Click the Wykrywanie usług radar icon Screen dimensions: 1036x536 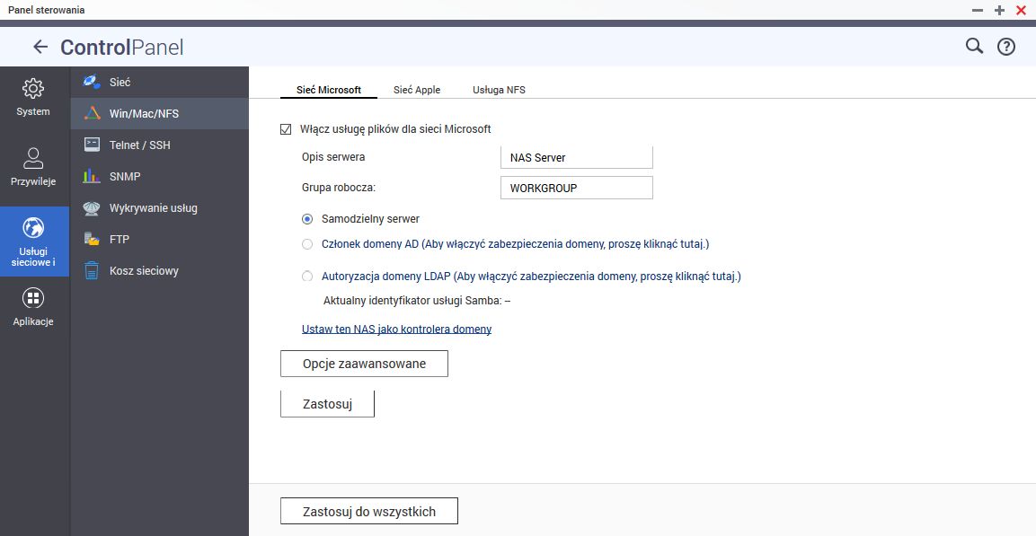point(91,208)
